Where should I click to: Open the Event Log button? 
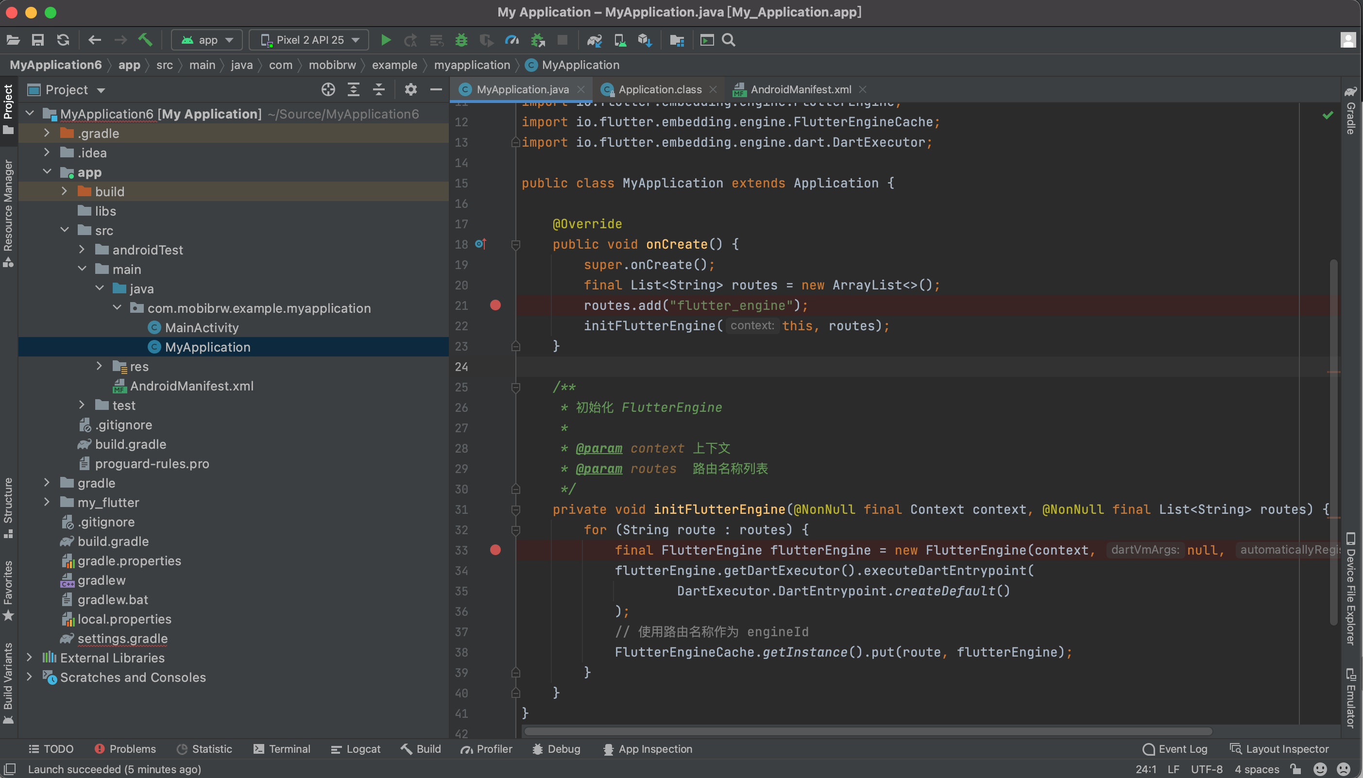tap(1175, 749)
